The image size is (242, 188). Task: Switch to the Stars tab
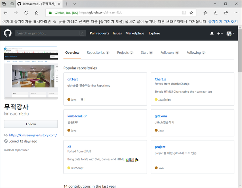(147, 53)
